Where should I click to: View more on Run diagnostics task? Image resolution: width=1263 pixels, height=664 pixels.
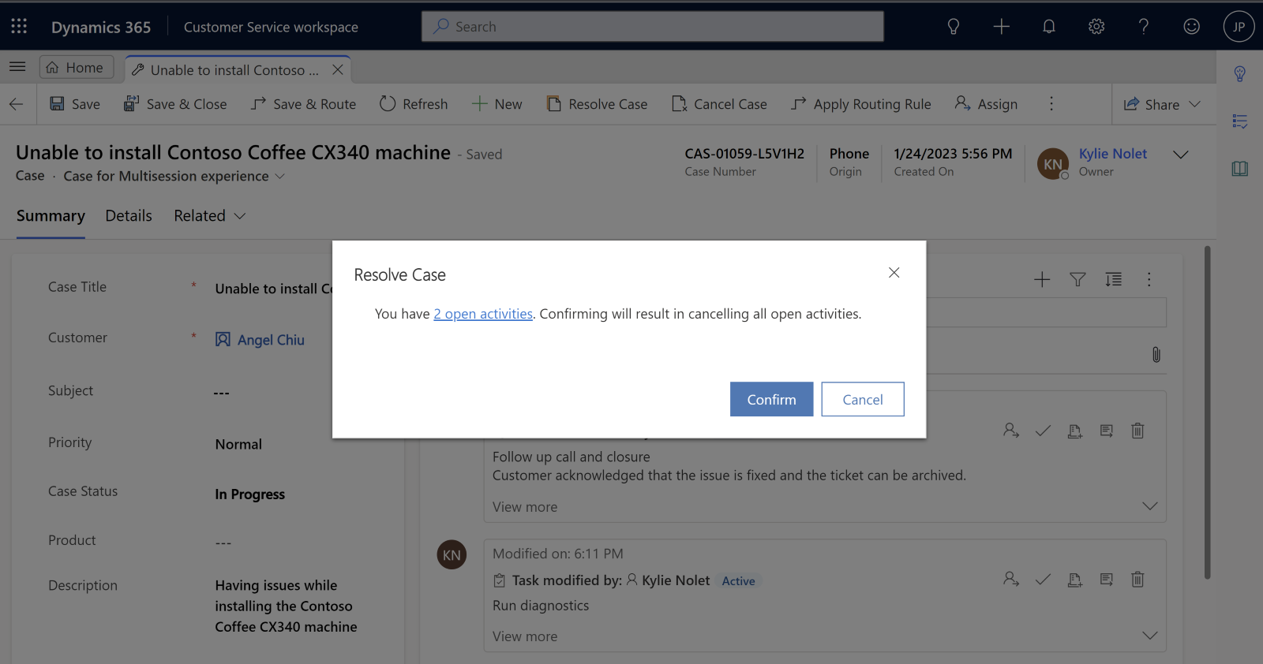(x=525, y=636)
